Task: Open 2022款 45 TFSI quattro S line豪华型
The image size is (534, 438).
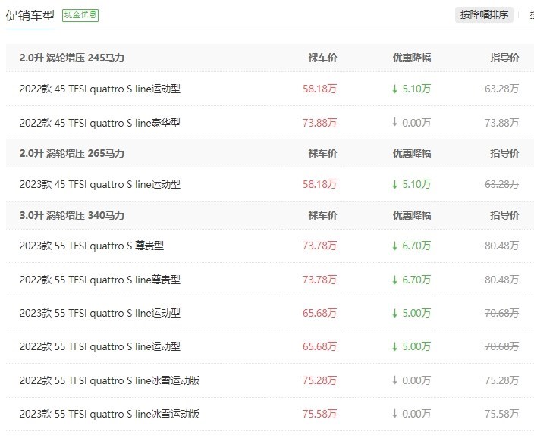Action: coord(100,123)
